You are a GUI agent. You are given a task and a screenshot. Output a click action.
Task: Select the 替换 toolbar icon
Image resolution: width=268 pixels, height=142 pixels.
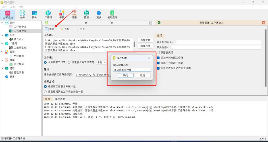(62, 14)
